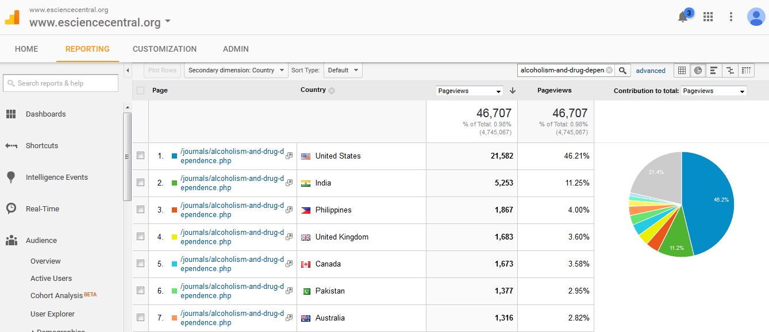Screen dimensions: 769x332
Task: Switch to the CUSTOMIZATION tab
Action: point(165,49)
